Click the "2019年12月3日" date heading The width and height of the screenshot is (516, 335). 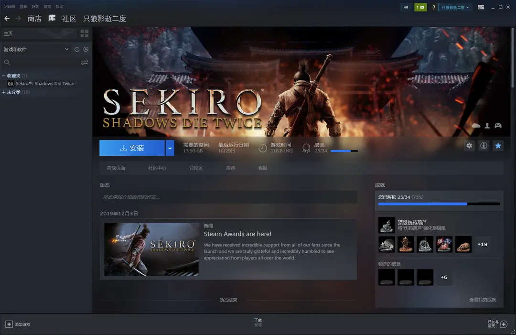point(119,213)
